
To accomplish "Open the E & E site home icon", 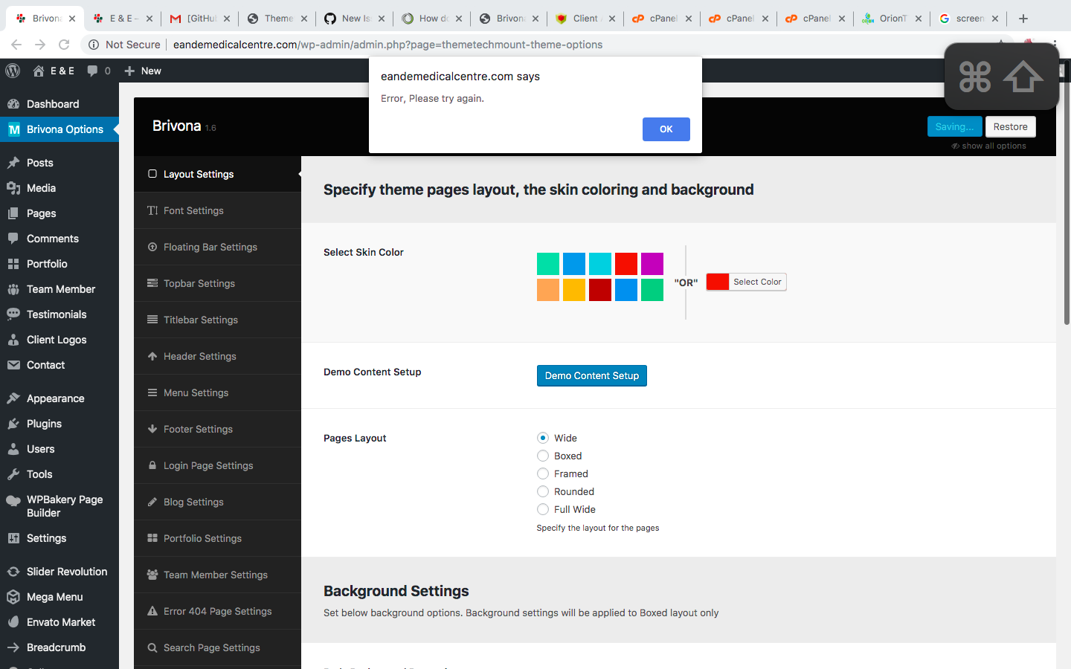I will (x=39, y=71).
